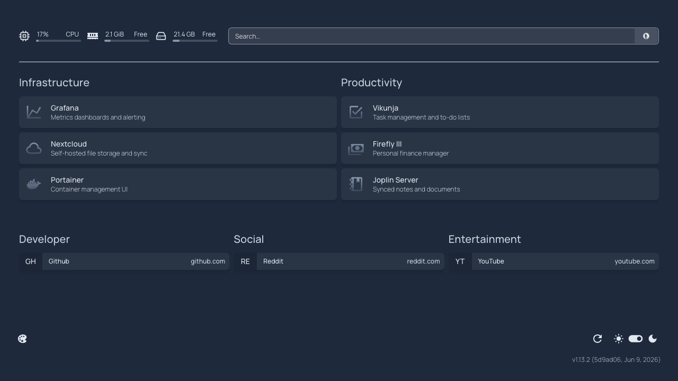
Task: Click the Nextcloud cloud icon
Action: [34, 148]
